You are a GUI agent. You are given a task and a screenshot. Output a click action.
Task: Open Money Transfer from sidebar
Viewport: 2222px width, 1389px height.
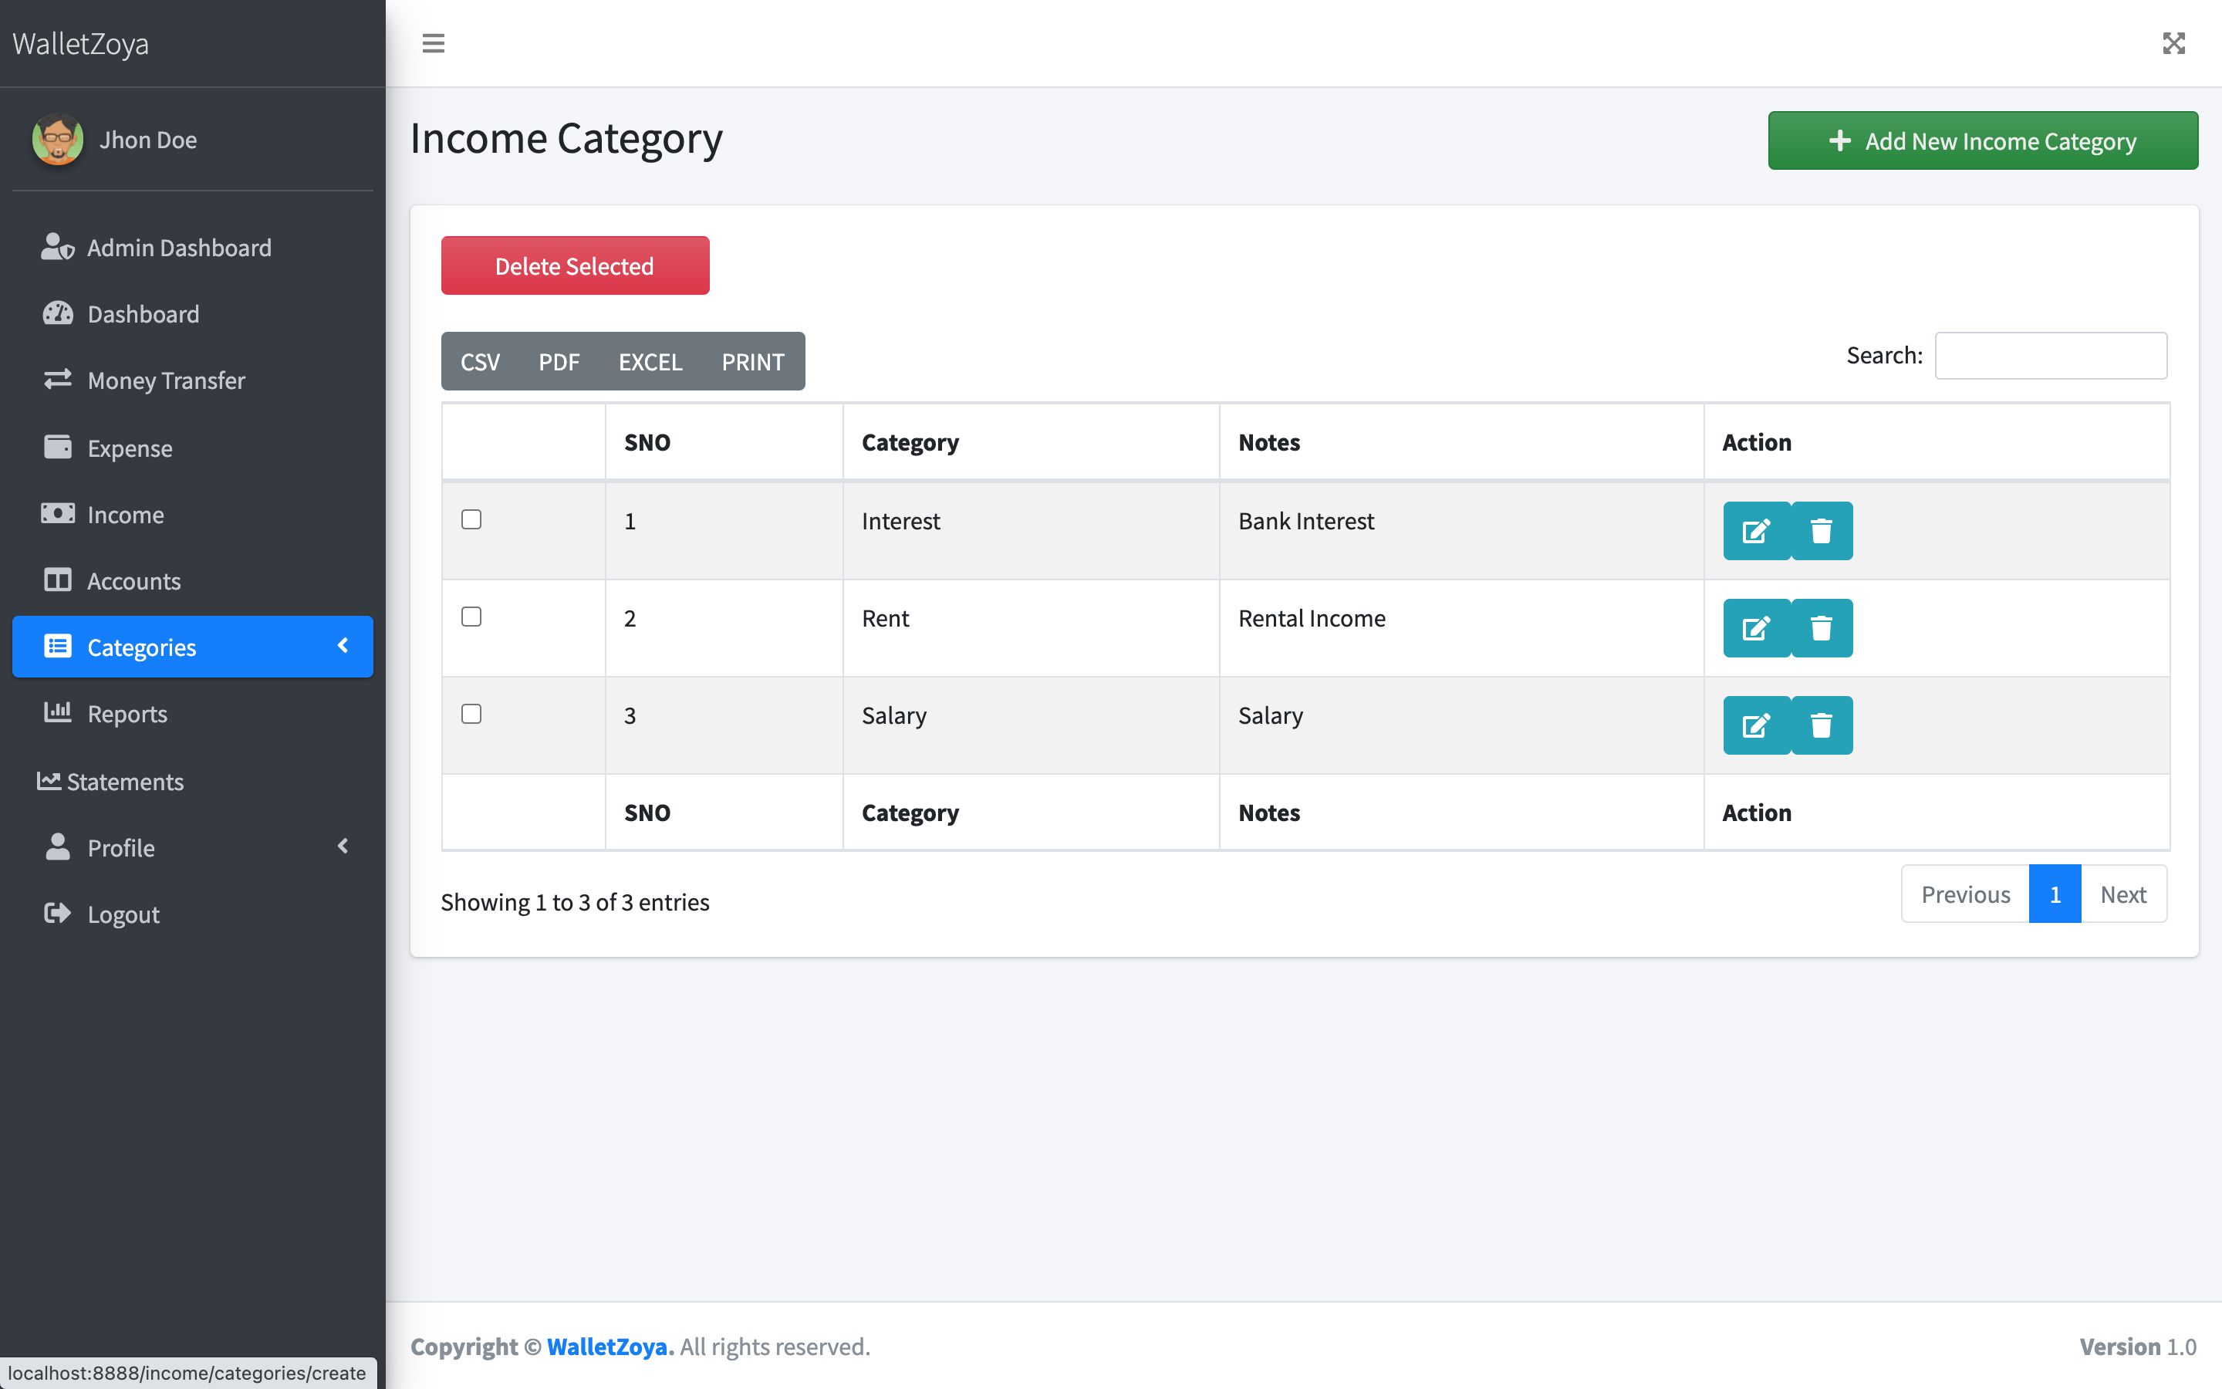coord(165,380)
